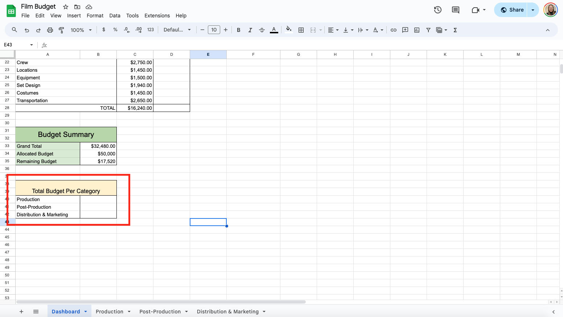Insert a chart using toolbar icon

click(x=417, y=30)
